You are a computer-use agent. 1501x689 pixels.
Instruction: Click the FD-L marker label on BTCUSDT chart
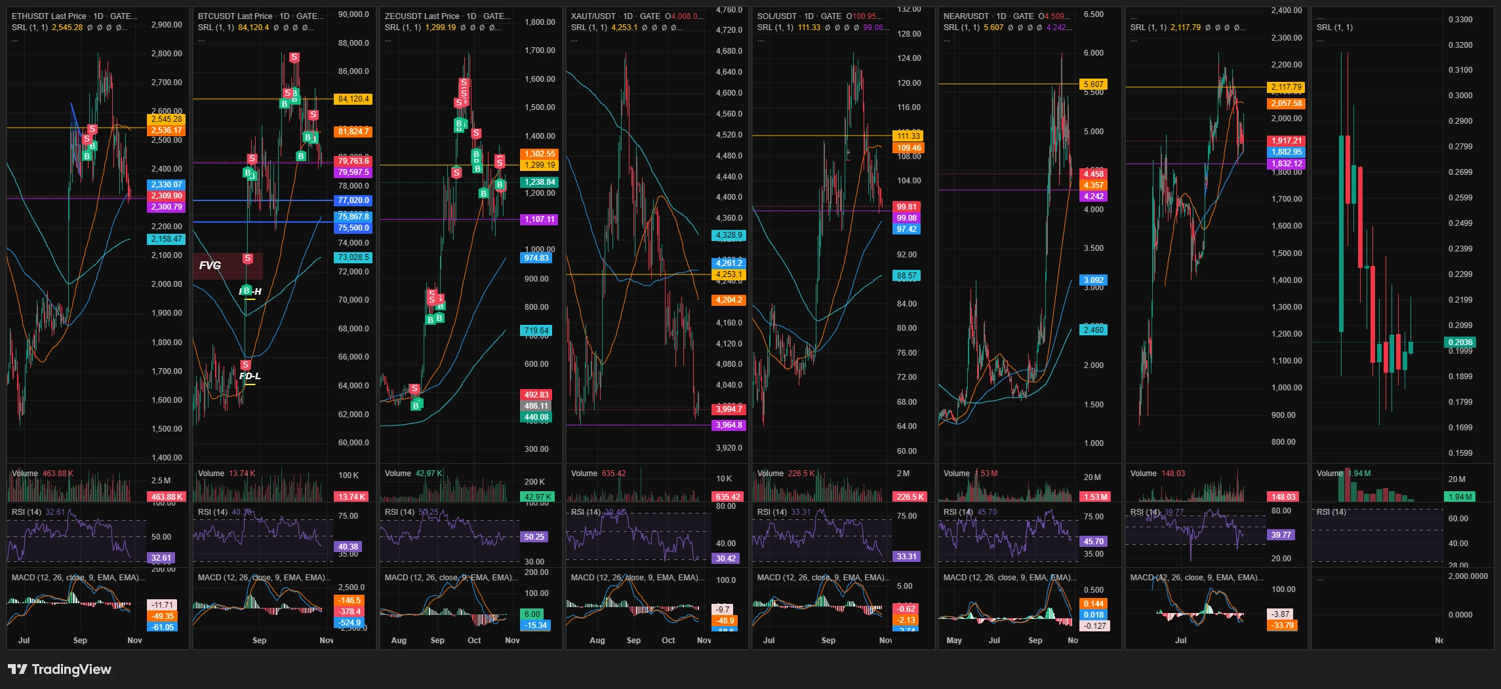(x=250, y=376)
